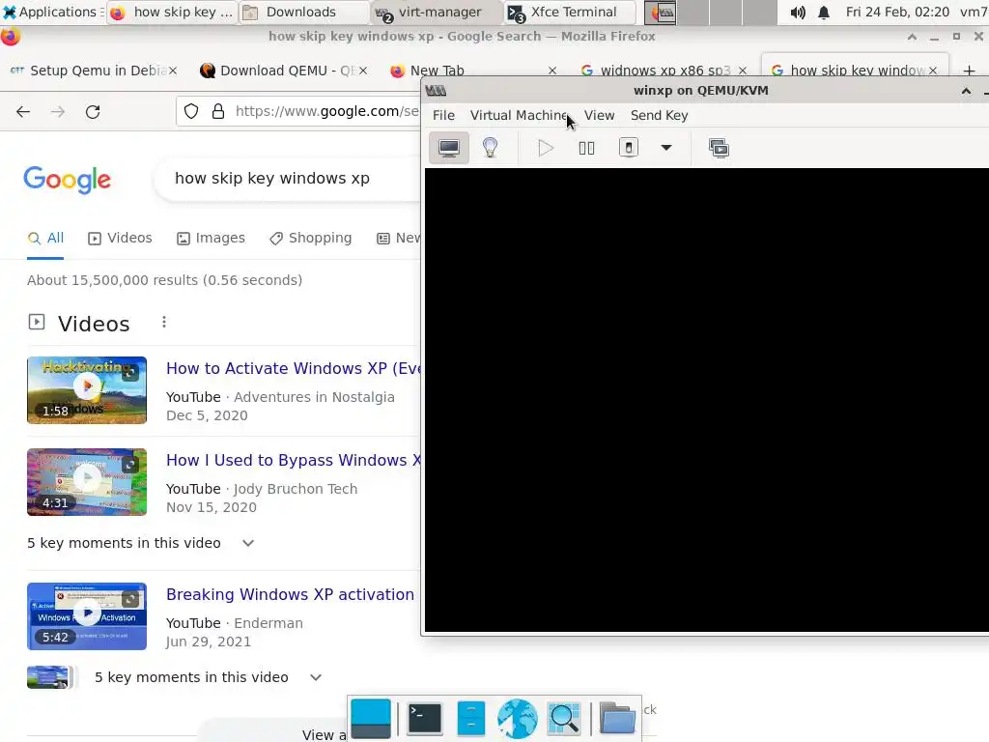Open application finder magnifier in dock
The width and height of the screenshot is (989, 742).
(564, 719)
